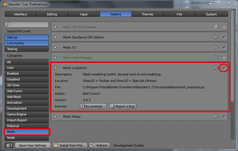Click the community icon on Mesh: F2 row
The height and width of the screenshot is (151, 238).
coord(216,47)
